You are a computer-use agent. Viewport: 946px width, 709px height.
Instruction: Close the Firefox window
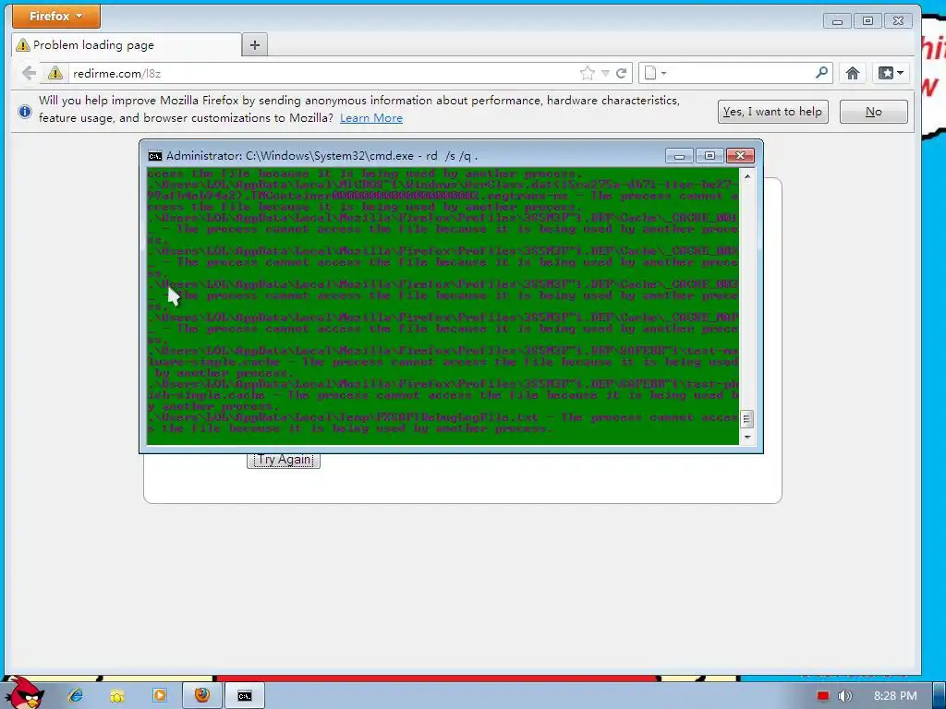(x=898, y=21)
